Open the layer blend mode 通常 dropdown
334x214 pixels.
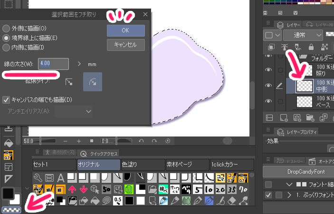(303, 35)
